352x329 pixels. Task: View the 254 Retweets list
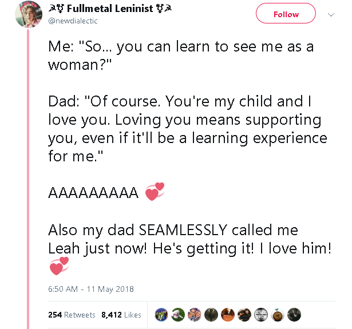coord(72,315)
